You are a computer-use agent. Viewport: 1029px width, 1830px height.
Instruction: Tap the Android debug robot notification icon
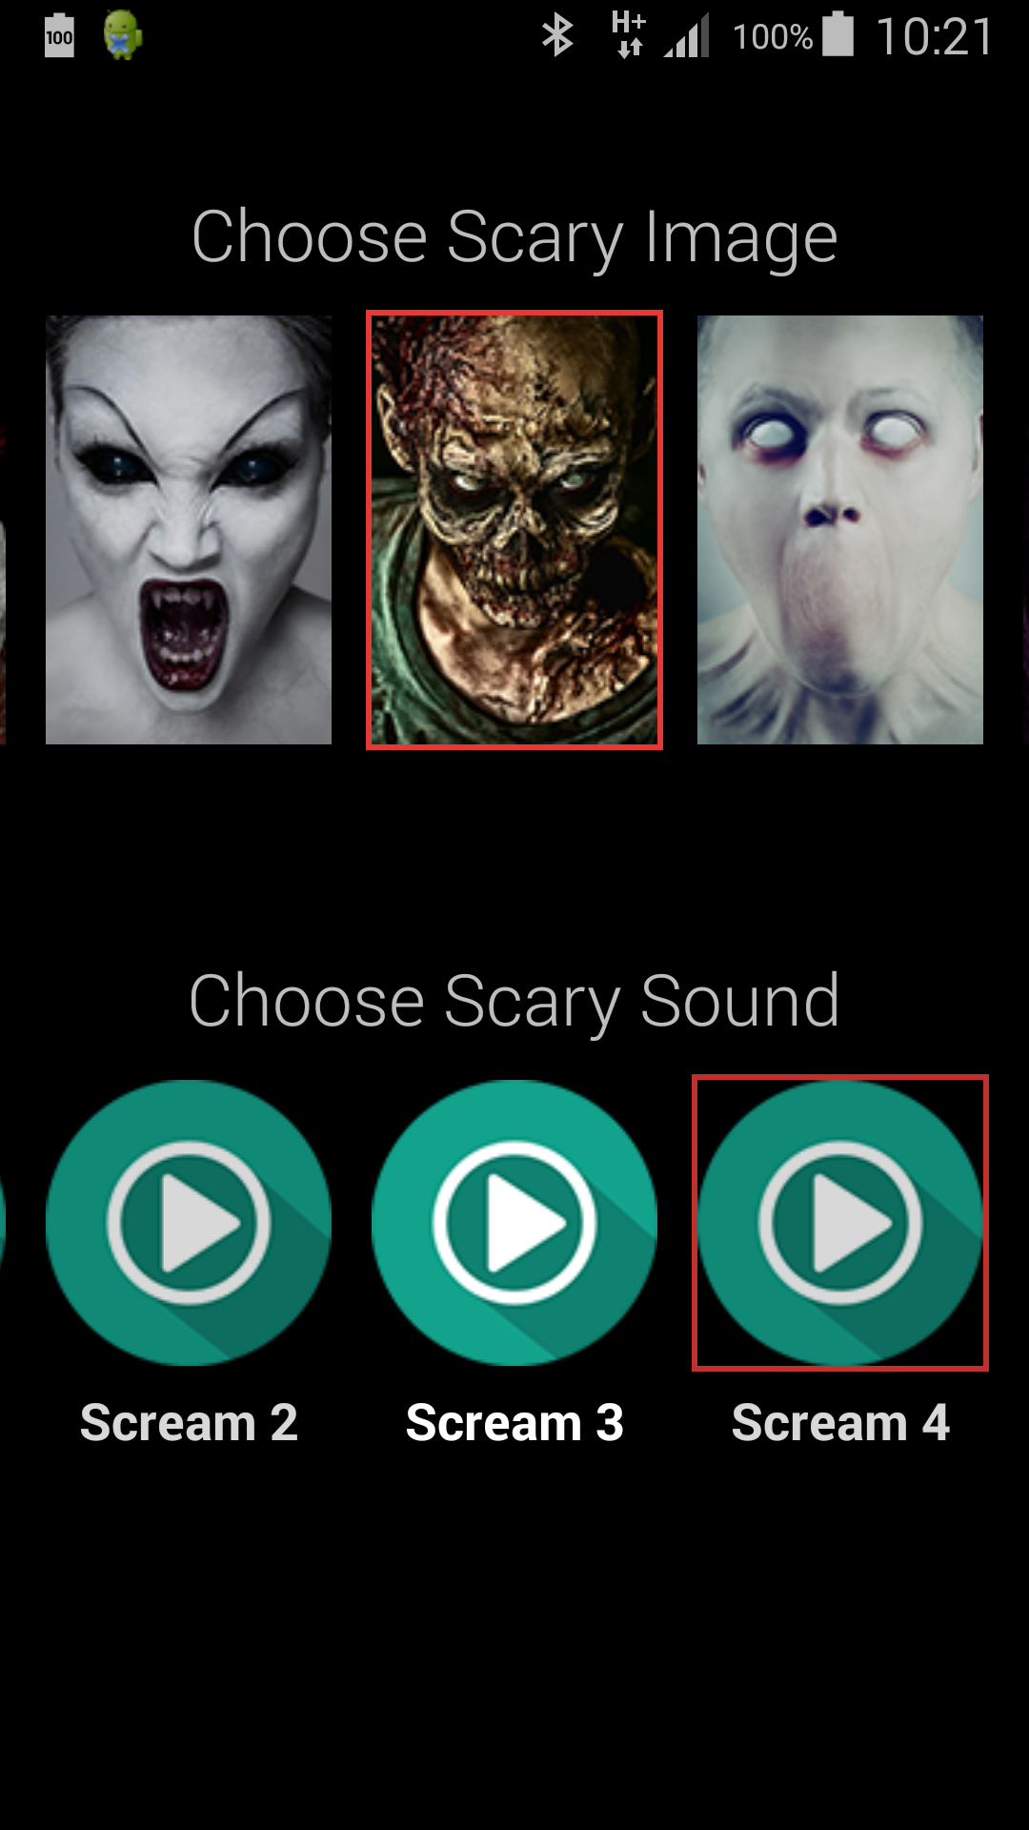coord(123,35)
